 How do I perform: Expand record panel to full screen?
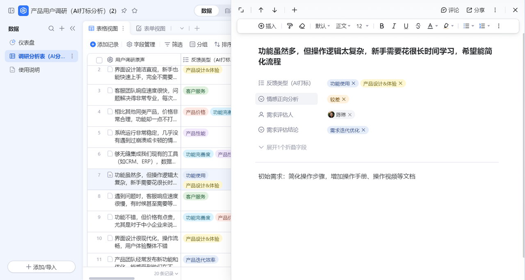(241, 10)
